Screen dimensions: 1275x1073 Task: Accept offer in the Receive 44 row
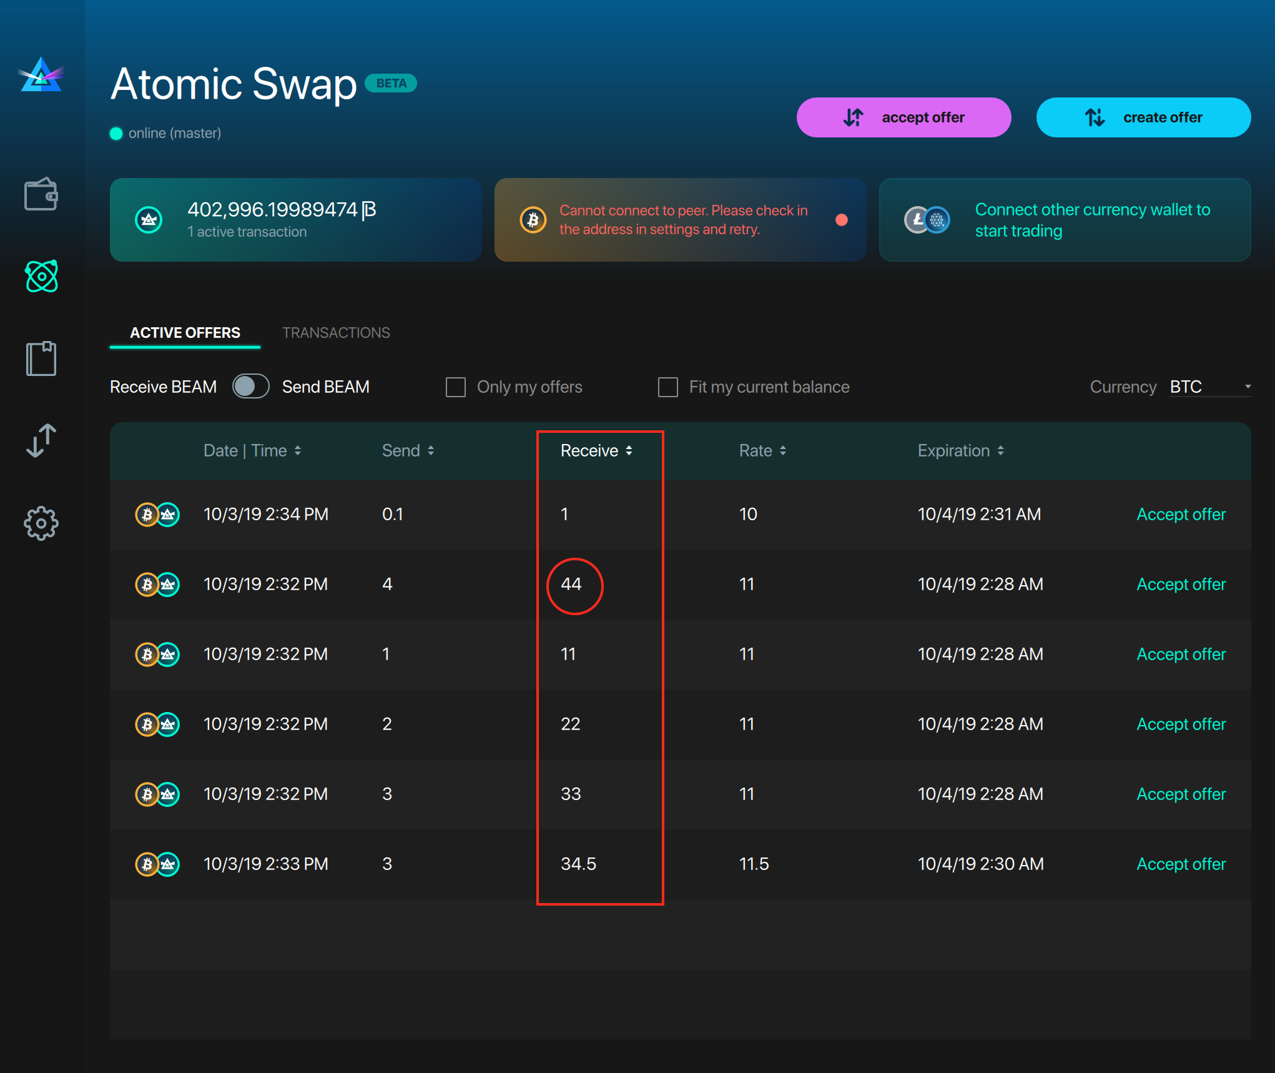[x=1181, y=585]
